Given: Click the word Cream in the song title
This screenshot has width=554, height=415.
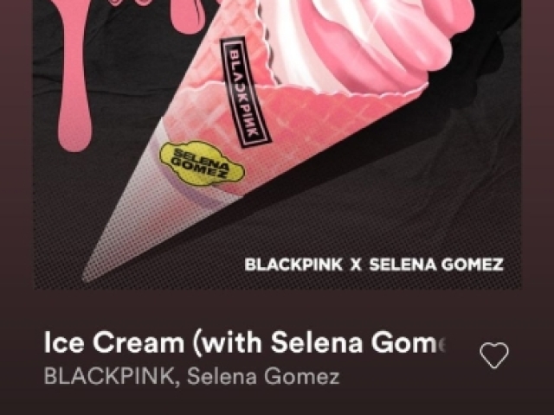Looking at the screenshot, I should (x=138, y=342).
